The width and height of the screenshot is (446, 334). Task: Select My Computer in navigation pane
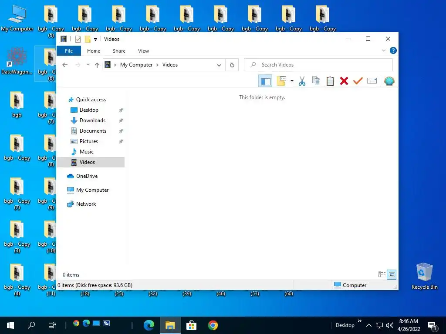[92, 190]
